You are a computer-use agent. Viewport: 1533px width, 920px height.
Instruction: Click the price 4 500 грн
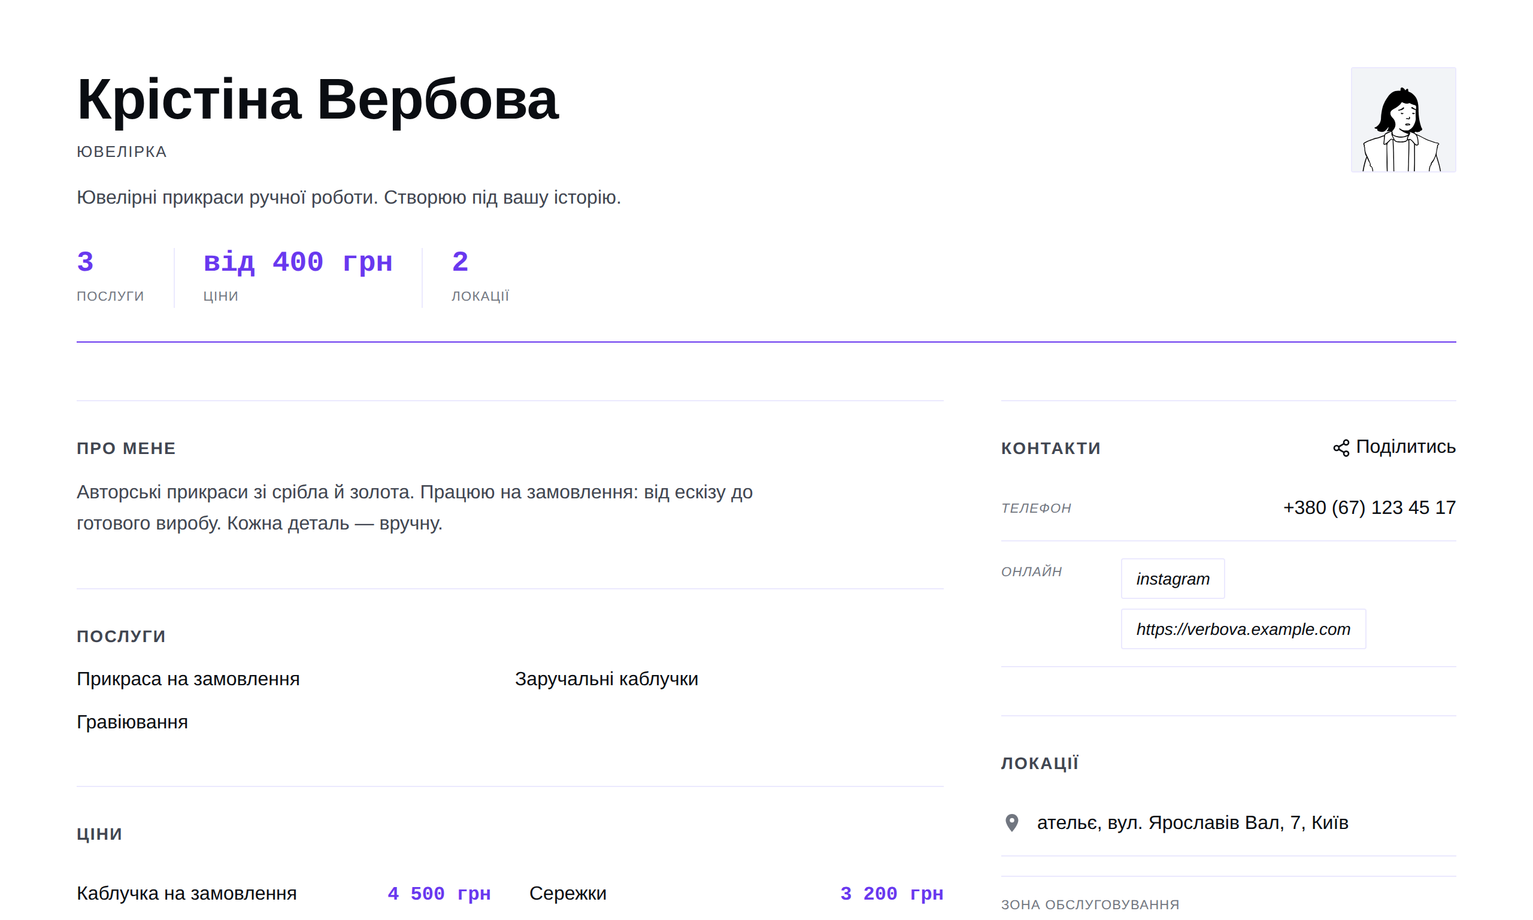(439, 893)
